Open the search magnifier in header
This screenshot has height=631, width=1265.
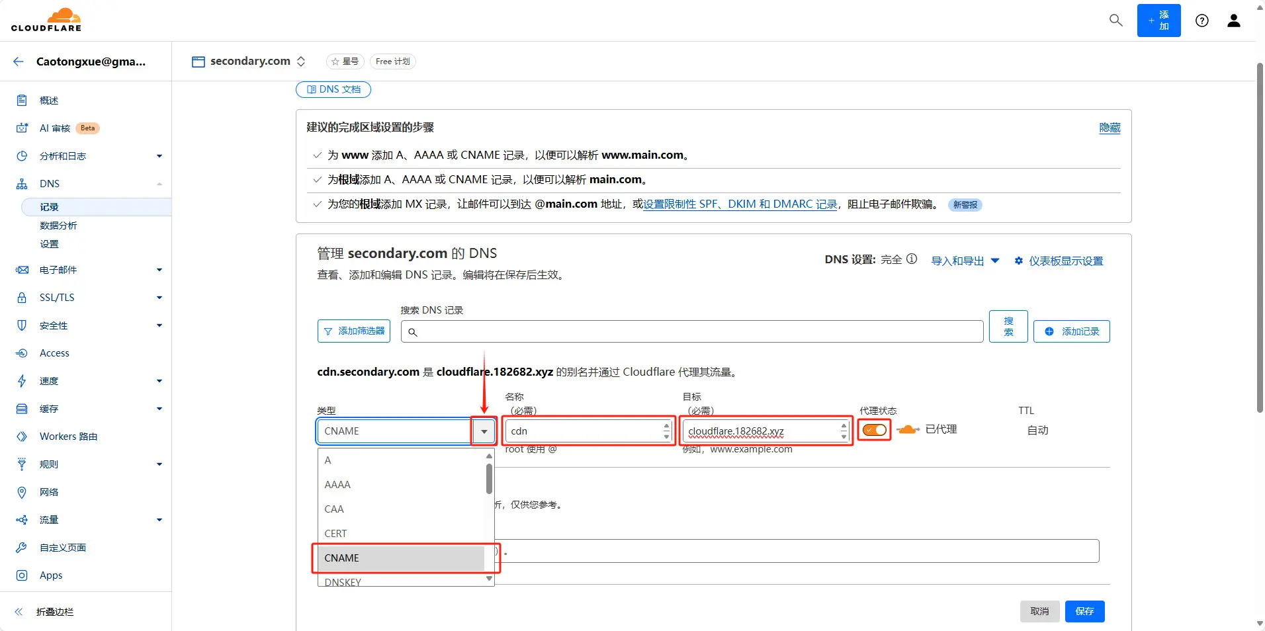pos(1115,21)
